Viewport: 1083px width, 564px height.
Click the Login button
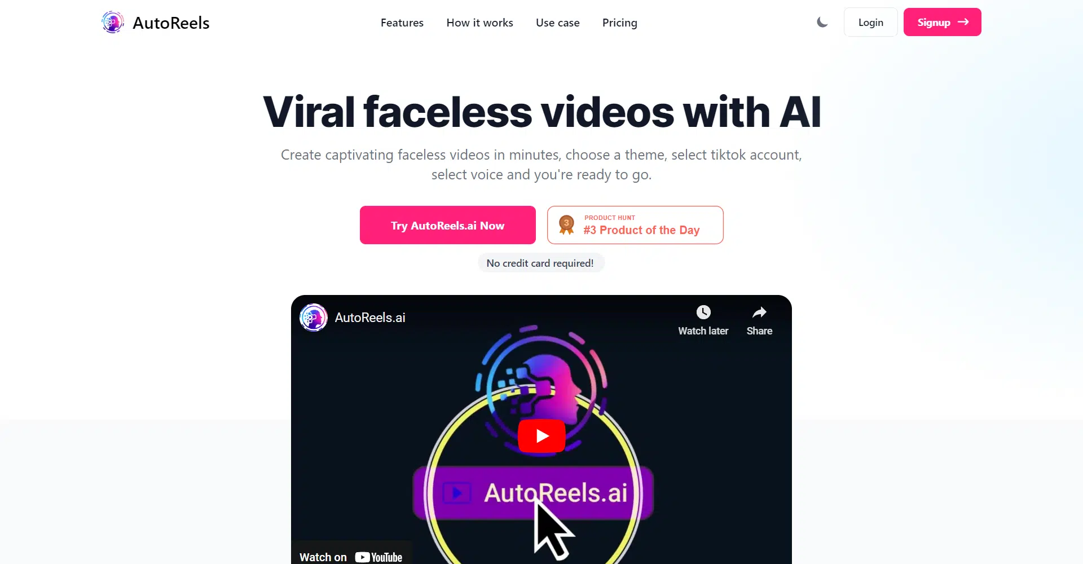871,22
